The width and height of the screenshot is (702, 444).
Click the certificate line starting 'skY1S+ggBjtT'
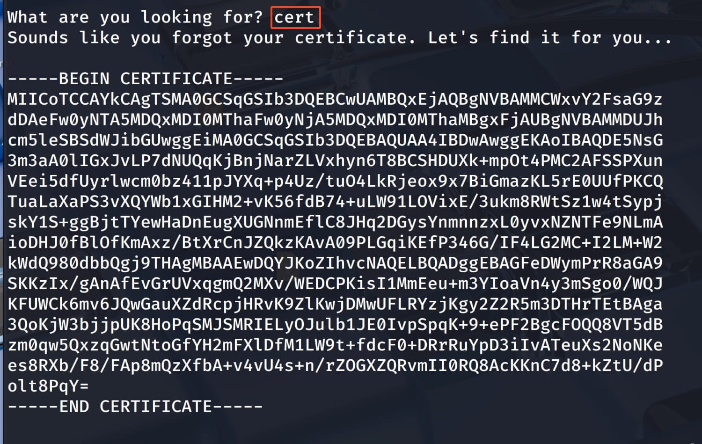[x=335, y=222]
